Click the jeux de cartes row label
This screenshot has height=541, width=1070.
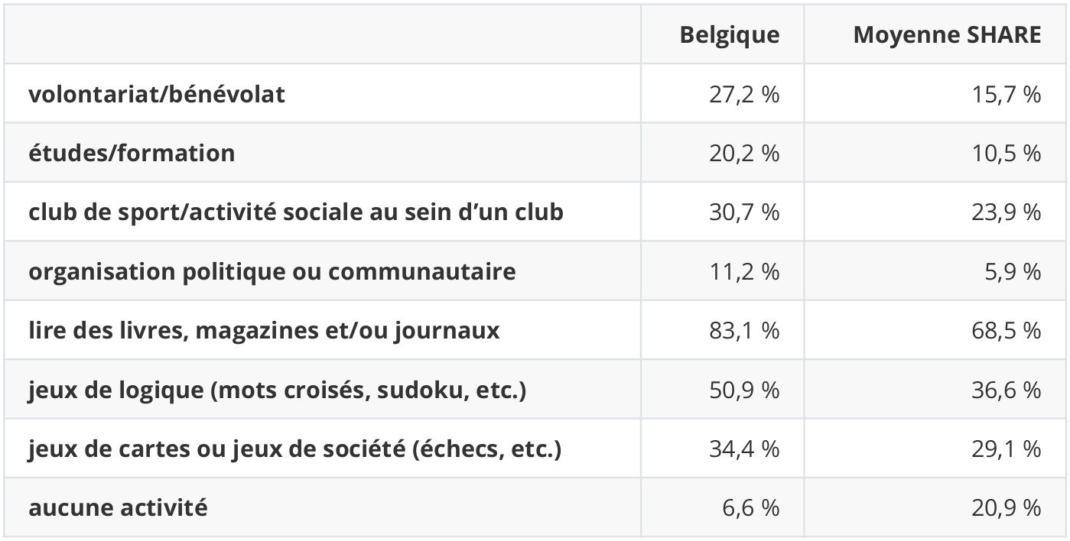click(x=294, y=449)
